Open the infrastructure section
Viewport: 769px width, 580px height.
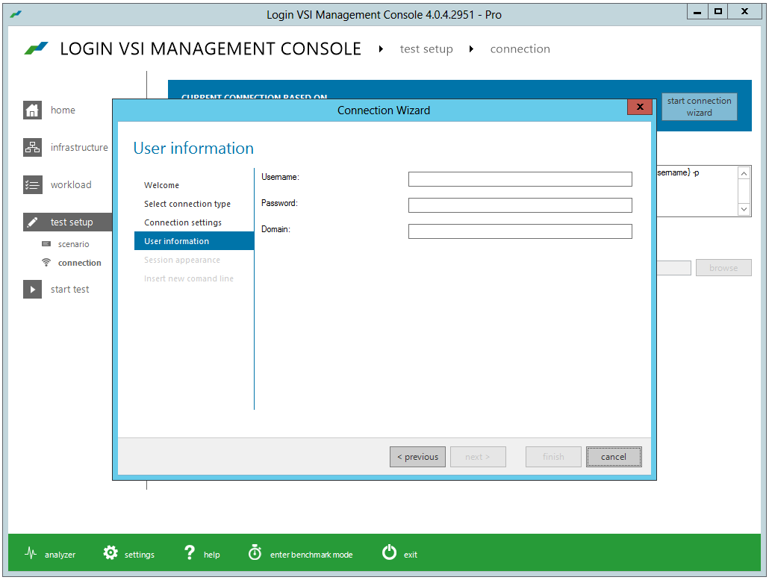(x=79, y=147)
